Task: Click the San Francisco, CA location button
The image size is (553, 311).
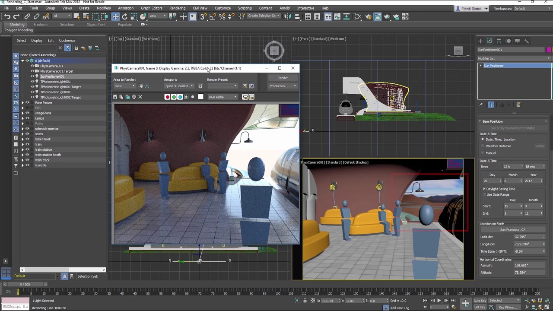Action: pyautogui.click(x=513, y=230)
